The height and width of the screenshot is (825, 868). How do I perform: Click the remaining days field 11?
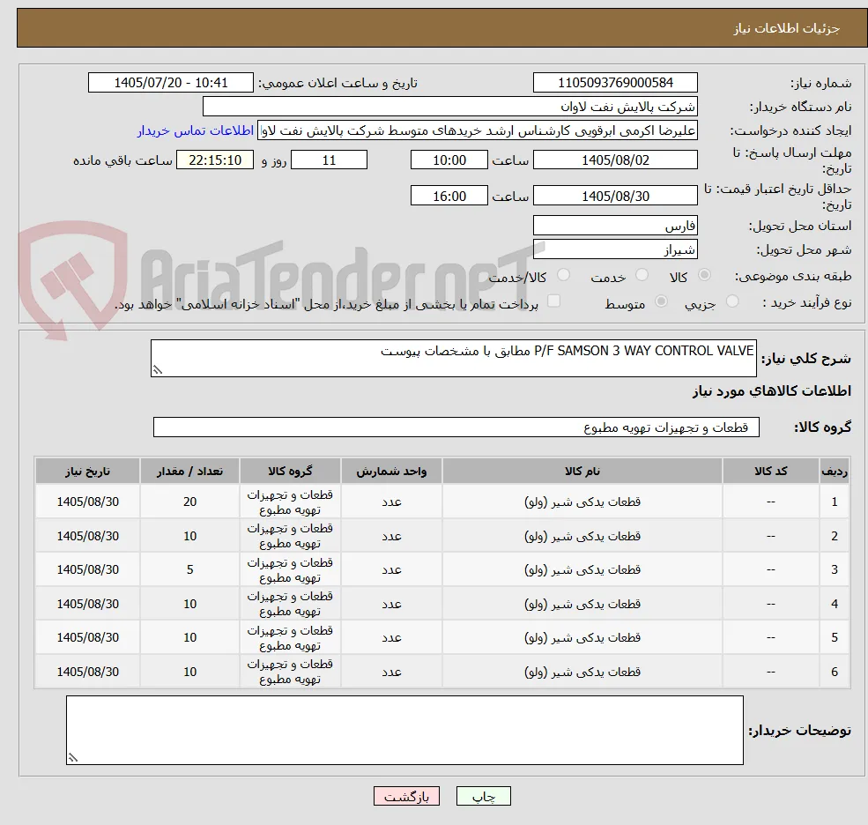(x=329, y=160)
